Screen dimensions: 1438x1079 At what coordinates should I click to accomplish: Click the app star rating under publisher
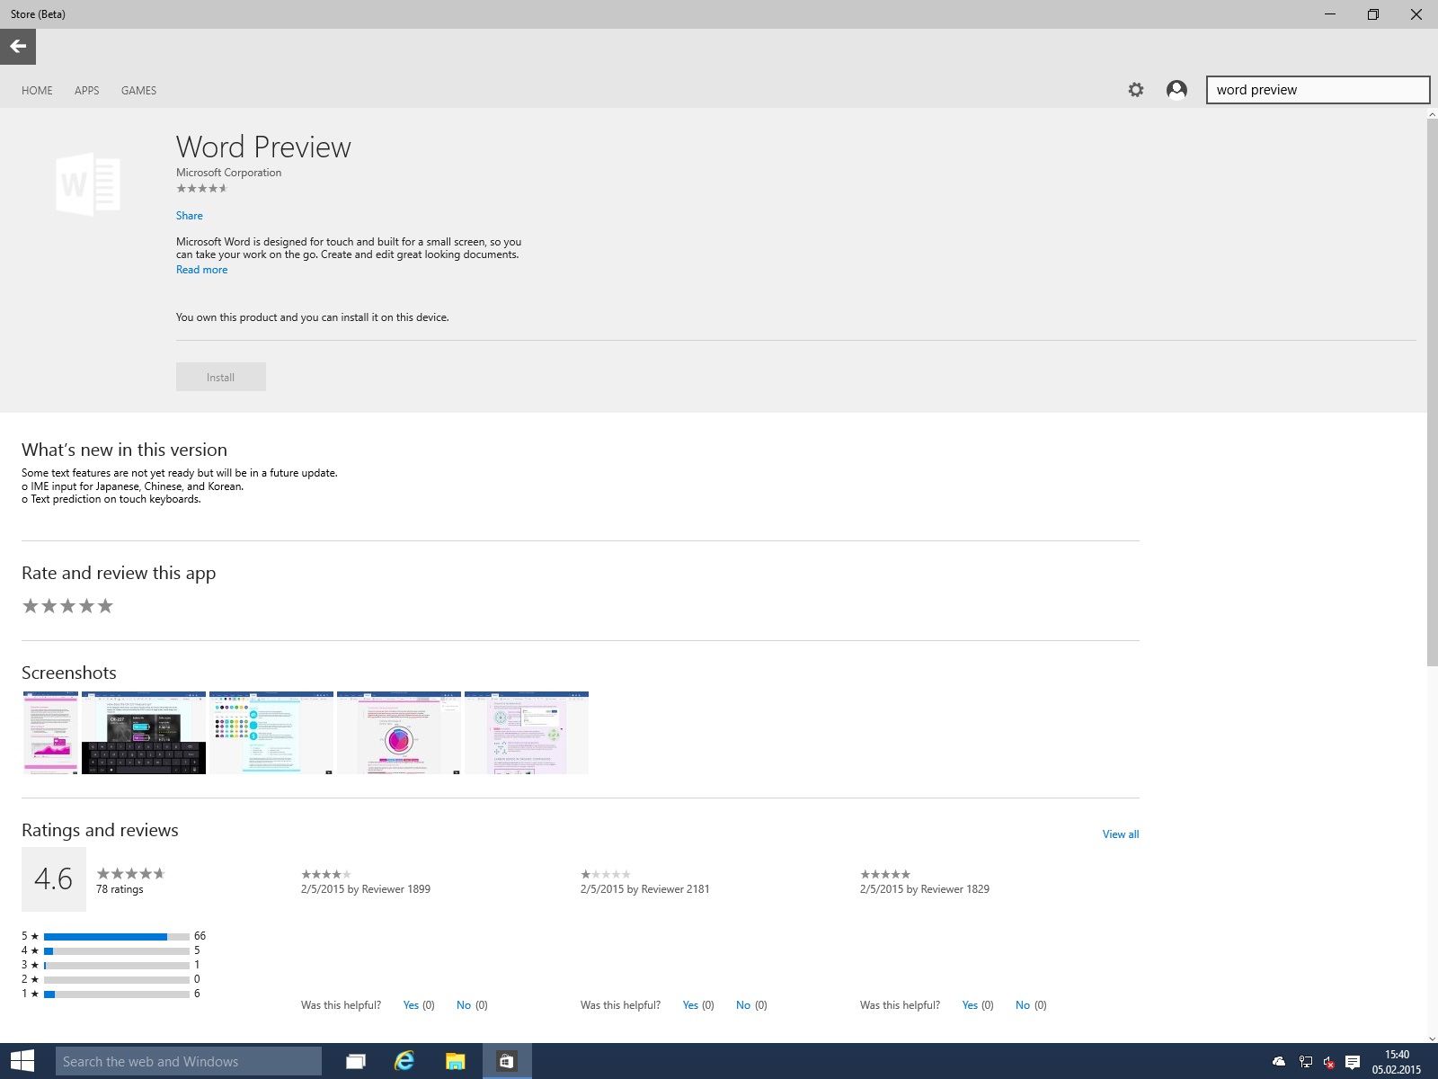[x=202, y=189]
